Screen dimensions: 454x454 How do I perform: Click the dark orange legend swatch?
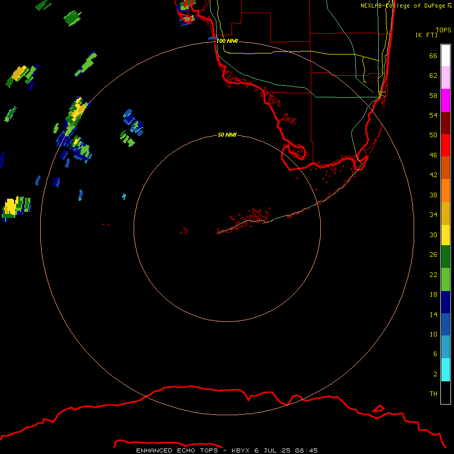(x=445, y=167)
